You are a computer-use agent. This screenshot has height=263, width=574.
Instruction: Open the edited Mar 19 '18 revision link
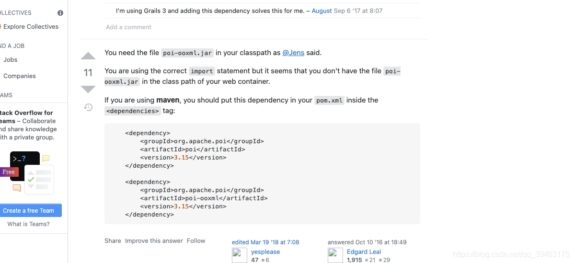(x=265, y=242)
